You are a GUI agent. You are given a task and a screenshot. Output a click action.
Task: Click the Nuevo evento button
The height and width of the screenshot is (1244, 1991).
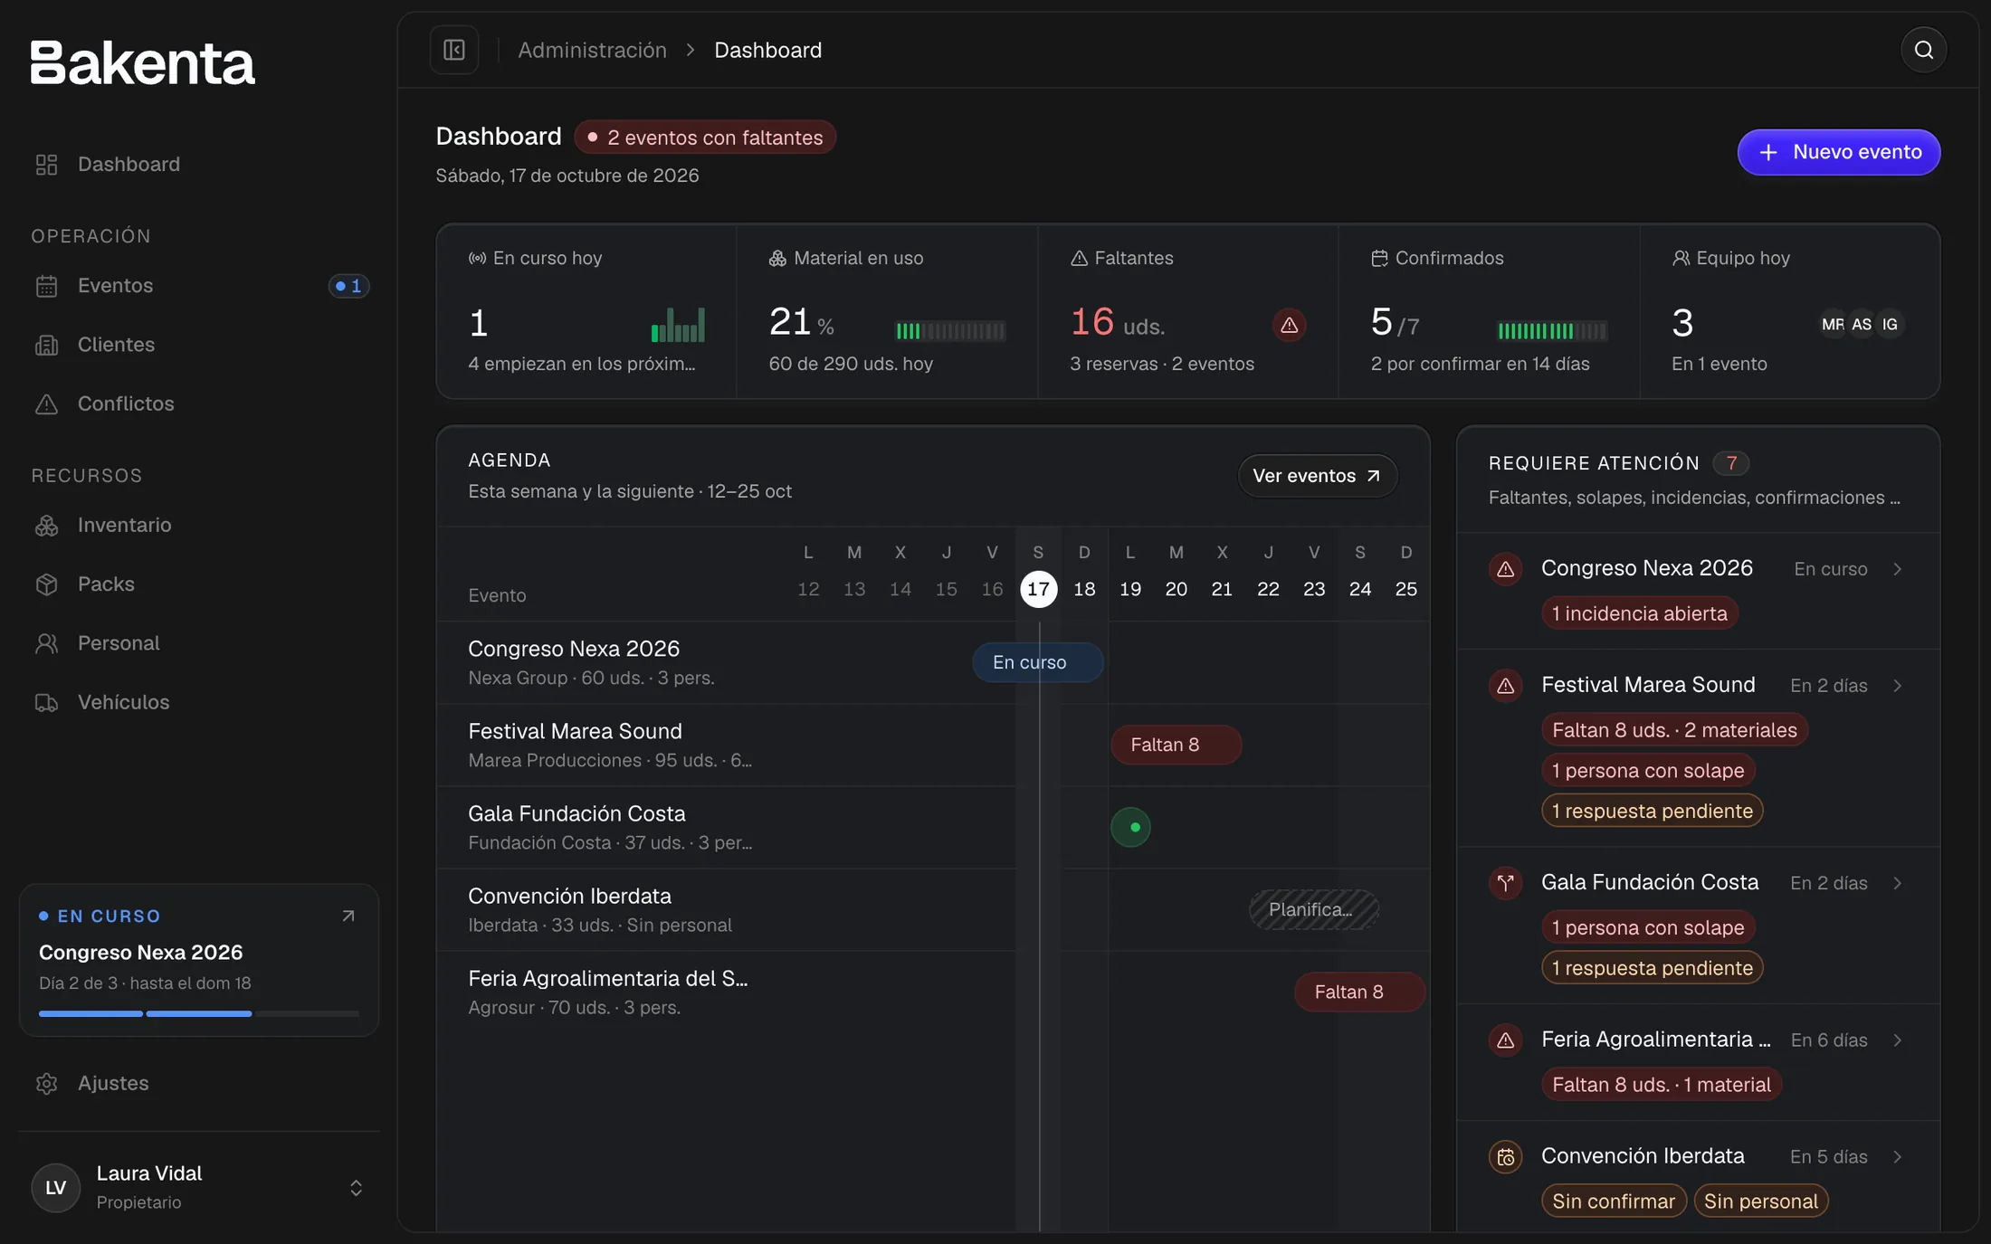(1838, 152)
